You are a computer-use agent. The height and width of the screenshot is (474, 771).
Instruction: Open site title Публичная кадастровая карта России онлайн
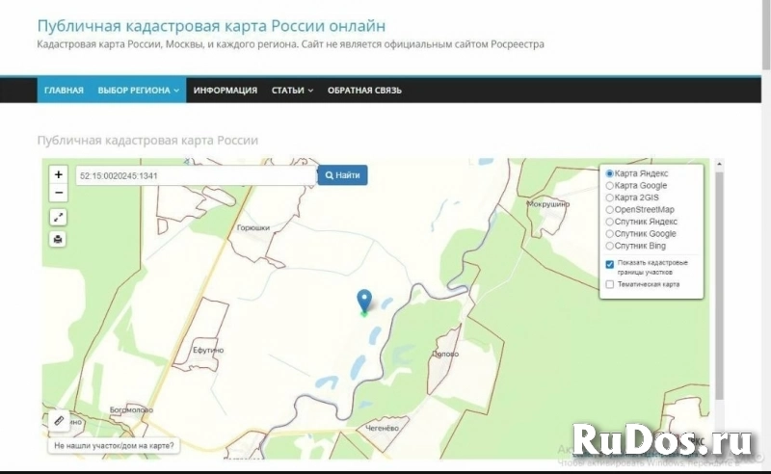pyautogui.click(x=211, y=26)
